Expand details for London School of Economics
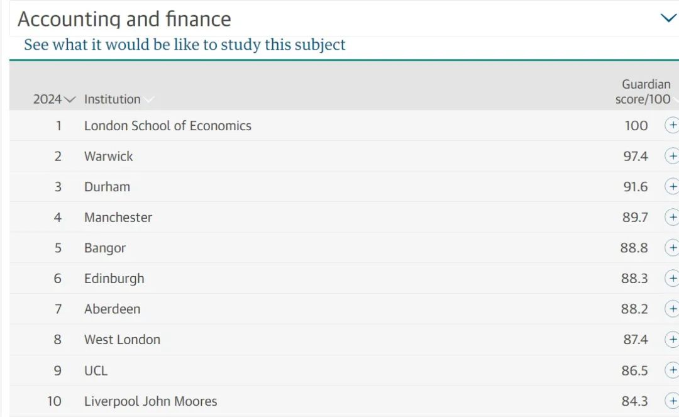This screenshot has width=679, height=417. tap(672, 125)
